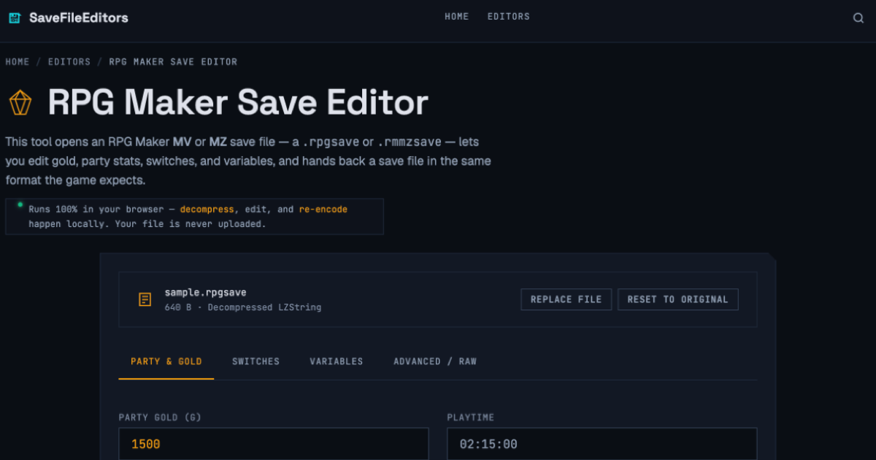Screen dimensions: 876x460
Task: Click the '.rpgsave' code text in description
Action: [x=331, y=142]
